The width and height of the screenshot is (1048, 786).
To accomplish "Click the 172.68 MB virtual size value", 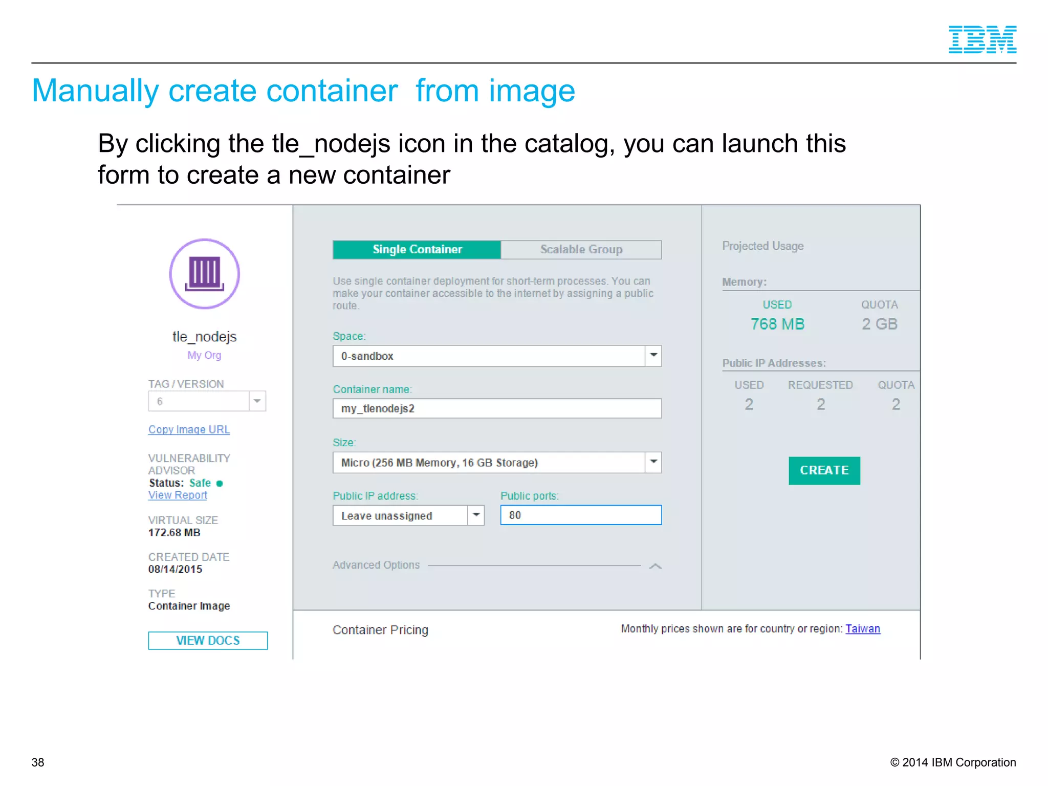I will click(x=174, y=532).
